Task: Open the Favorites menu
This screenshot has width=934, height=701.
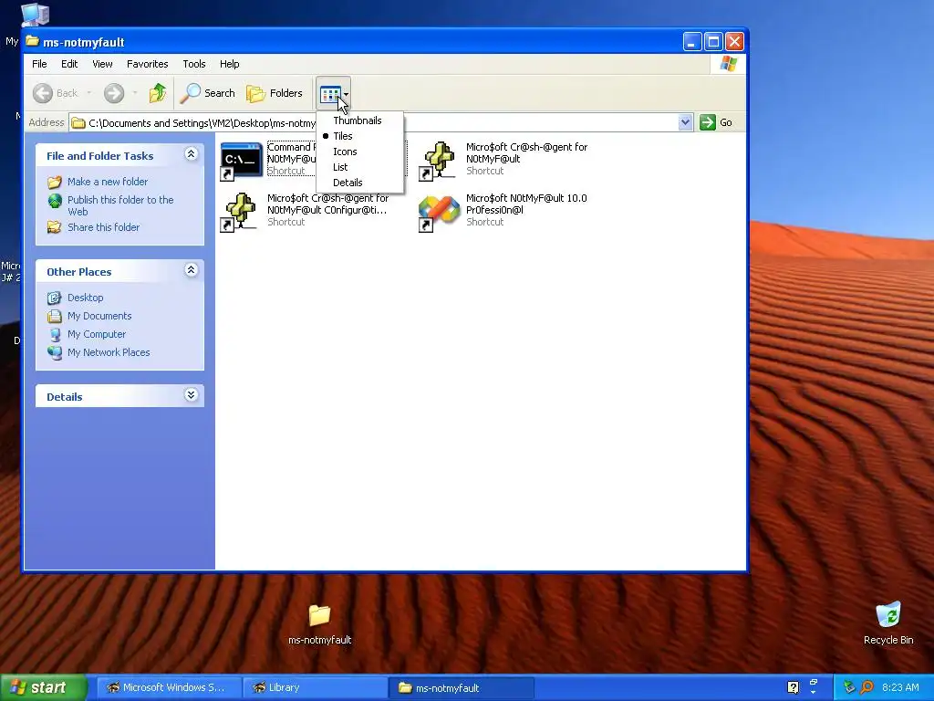Action: coord(147,64)
